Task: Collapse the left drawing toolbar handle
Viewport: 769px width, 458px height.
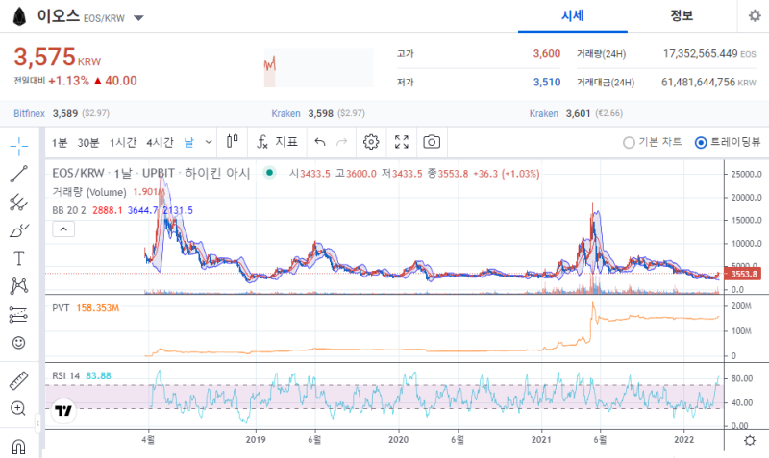Action: (x=37, y=422)
